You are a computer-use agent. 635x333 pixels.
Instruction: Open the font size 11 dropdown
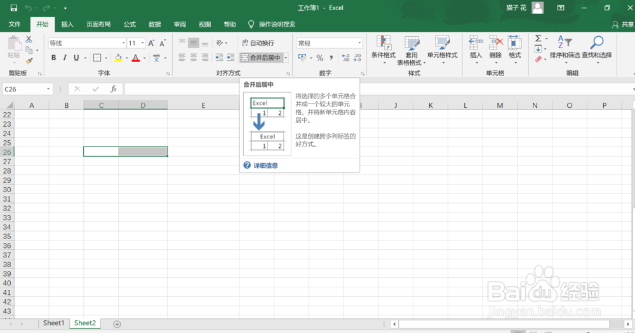point(142,43)
